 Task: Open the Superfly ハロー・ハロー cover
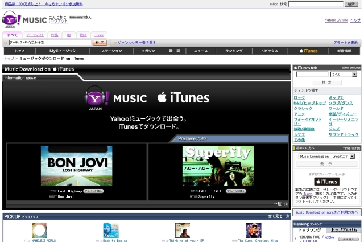tap(218, 166)
